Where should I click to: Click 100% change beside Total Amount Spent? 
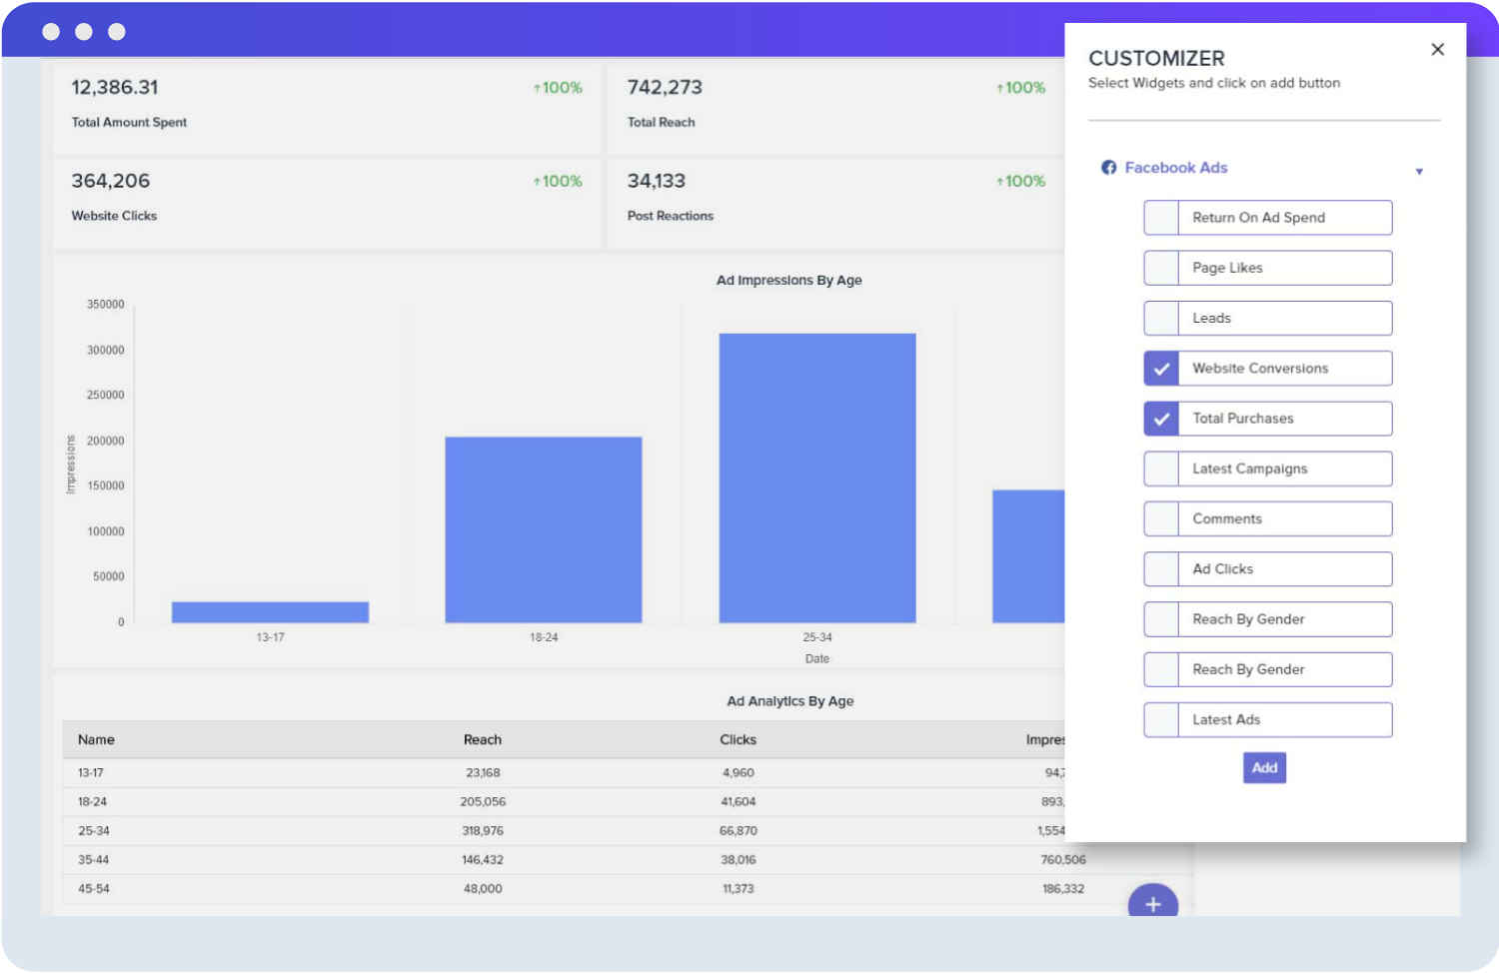pos(558,88)
